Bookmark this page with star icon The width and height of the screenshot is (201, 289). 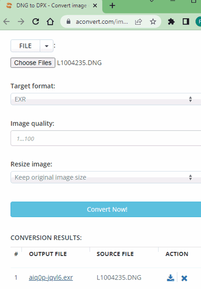pyautogui.click(x=153, y=22)
